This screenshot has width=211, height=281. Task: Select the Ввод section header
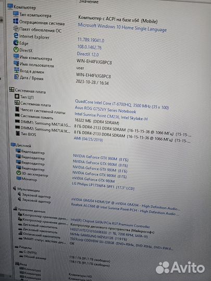pos(23,264)
